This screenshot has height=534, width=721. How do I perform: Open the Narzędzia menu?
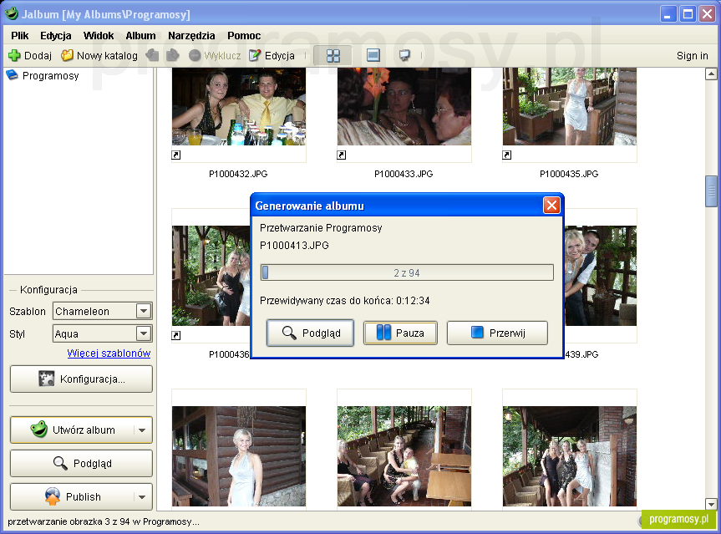point(191,36)
